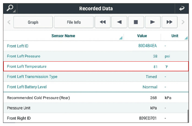Click the fast rewind button
The height and width of the screenshot is (126, 192).
pyautogui.click(x=103, y=22)
